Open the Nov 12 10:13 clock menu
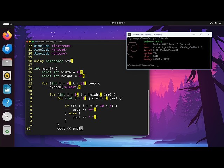Viewport: 224px width, 168px height. click(x=118, y=23)
